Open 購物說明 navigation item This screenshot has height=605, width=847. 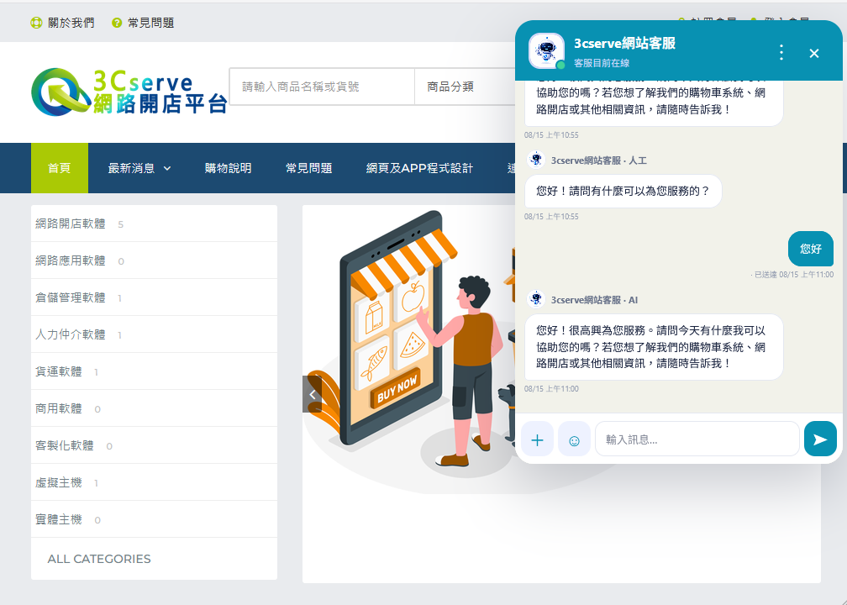pos(228,168)
